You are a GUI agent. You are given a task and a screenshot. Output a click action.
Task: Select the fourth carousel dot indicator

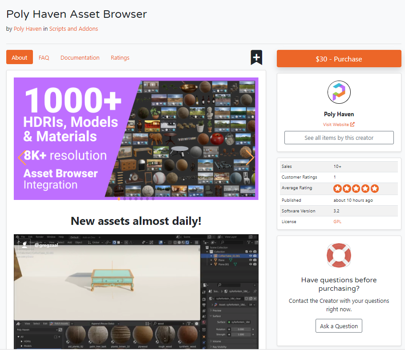(x=136, y=199)
